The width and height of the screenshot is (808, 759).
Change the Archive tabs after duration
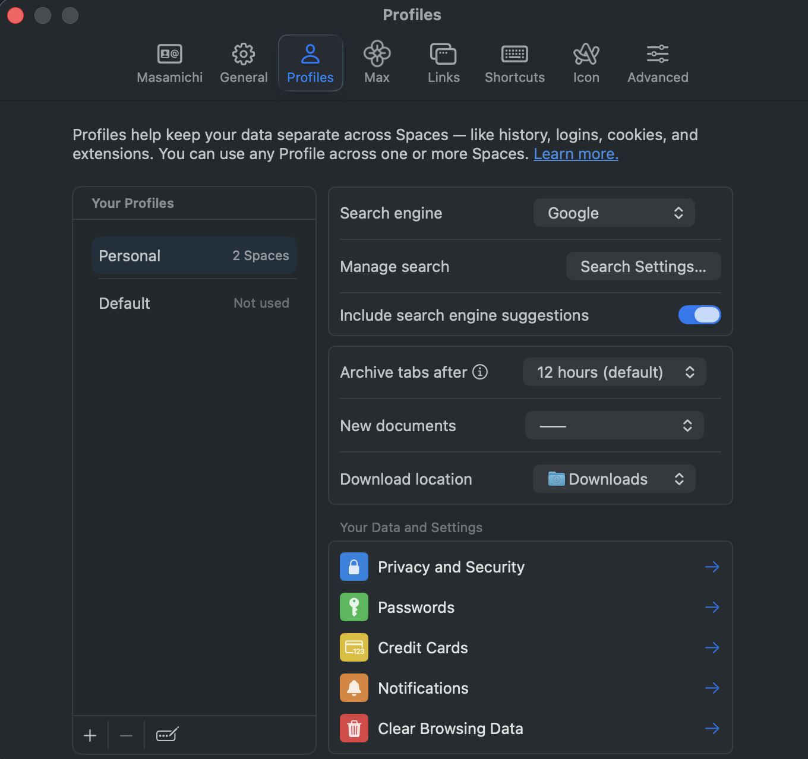(614, 372)
